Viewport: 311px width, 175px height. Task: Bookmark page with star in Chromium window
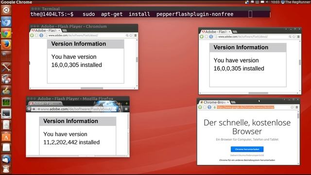click(x=131, y=35)
